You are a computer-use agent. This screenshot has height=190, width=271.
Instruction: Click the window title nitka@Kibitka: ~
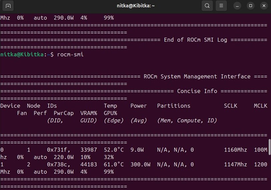(x=136, y=6)
